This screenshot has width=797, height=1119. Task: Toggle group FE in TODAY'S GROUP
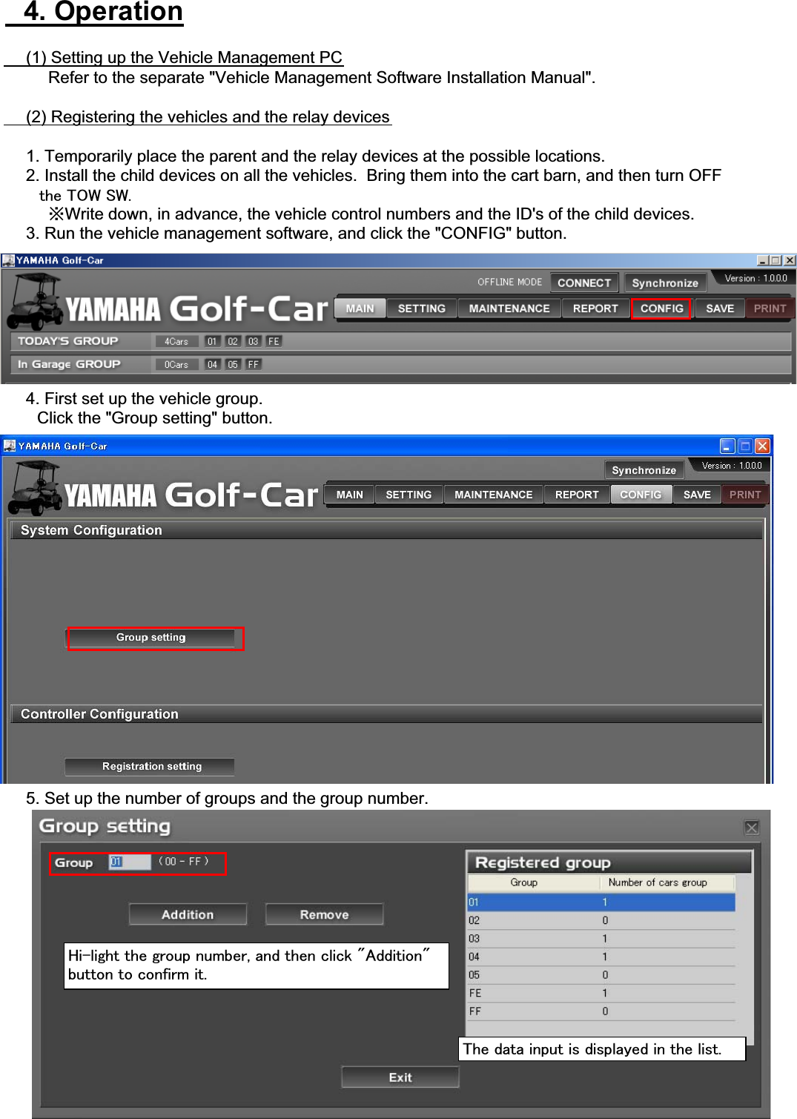click(274, 341)
